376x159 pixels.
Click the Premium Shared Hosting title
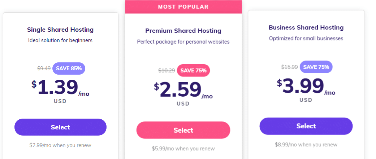click(x=183, y=31)
